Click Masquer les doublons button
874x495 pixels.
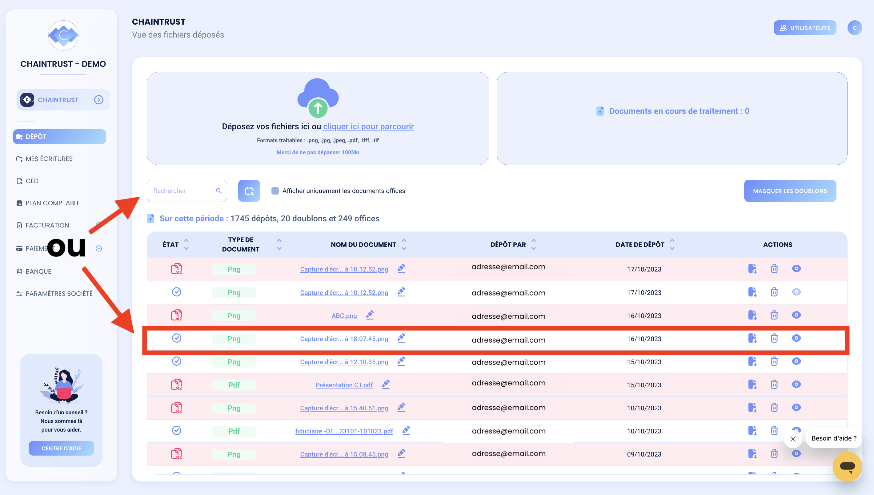click(x=790, y=191)
